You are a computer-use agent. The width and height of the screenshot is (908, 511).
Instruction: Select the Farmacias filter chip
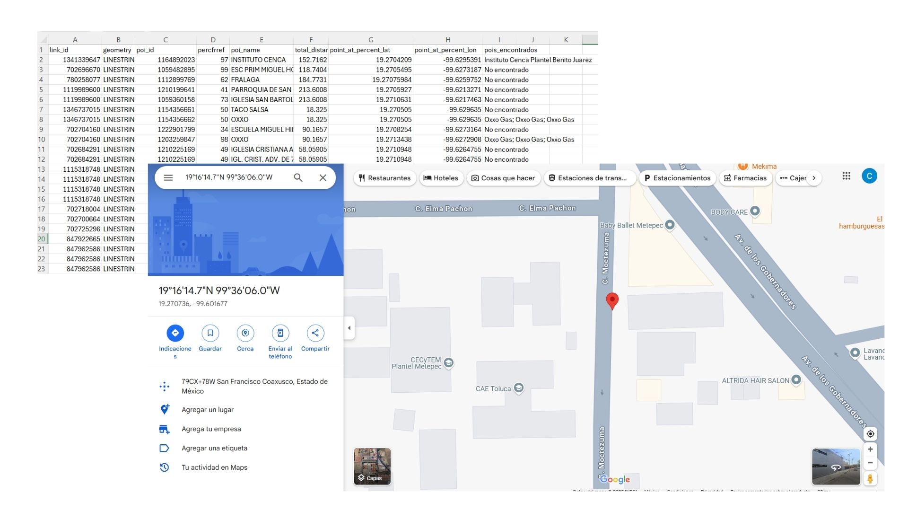pos(745,178)
